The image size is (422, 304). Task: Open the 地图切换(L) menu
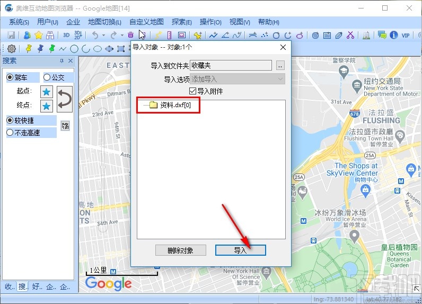104,22
